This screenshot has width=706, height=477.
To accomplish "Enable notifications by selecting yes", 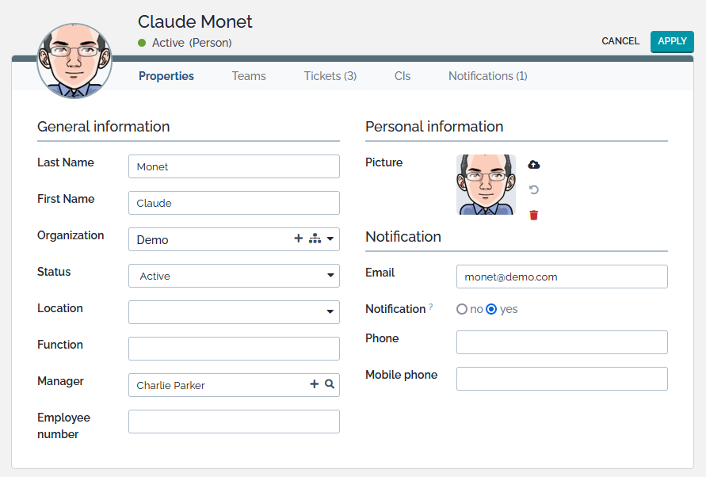I will (x=493, y=309).
